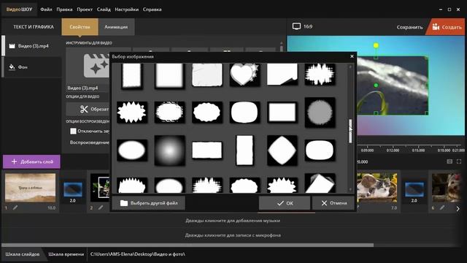This screenshot has width=467, height=263.
Task: Switch to Шкала слайдов view
Action: [x=23, y=254]
